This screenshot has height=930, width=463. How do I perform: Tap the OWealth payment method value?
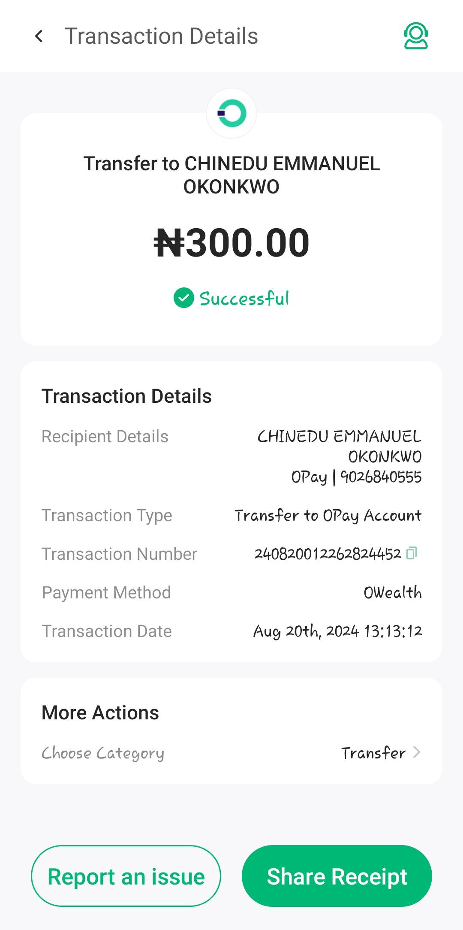(x=392, y=592)
